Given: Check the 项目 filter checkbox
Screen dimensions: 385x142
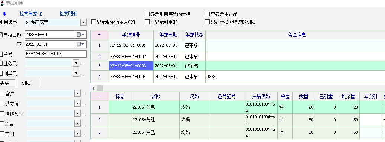Looking at the screenshot, I should (2, 124).
